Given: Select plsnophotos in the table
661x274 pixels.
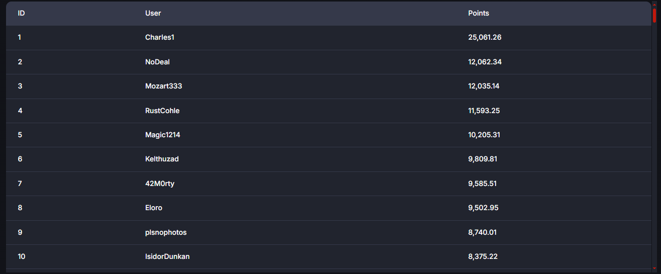Looking at the screenshot, I should pos(166,232).
